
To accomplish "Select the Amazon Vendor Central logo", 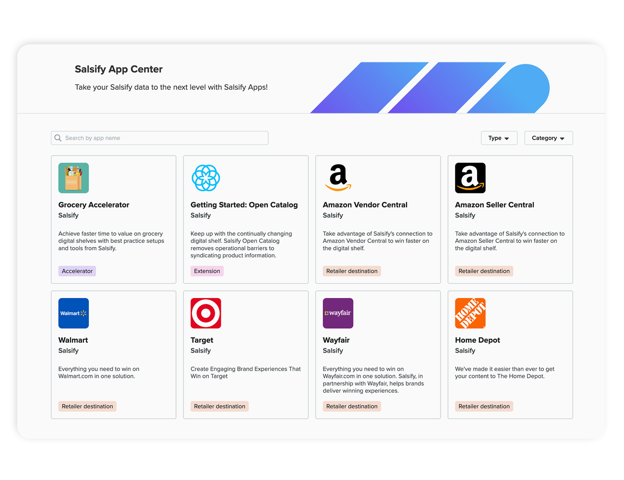I will point(338,178).
